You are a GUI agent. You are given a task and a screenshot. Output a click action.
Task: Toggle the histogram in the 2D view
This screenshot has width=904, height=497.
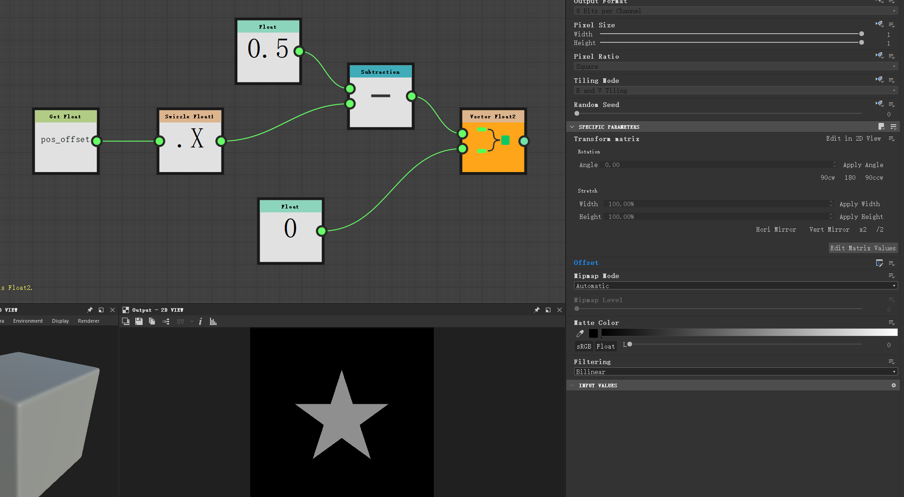(x=213, y=321)
